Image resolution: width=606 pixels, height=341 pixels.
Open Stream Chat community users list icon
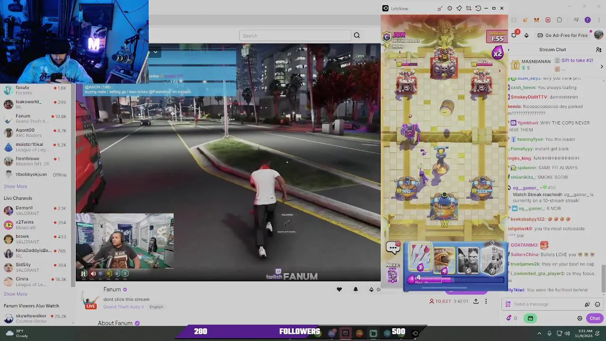599,50
